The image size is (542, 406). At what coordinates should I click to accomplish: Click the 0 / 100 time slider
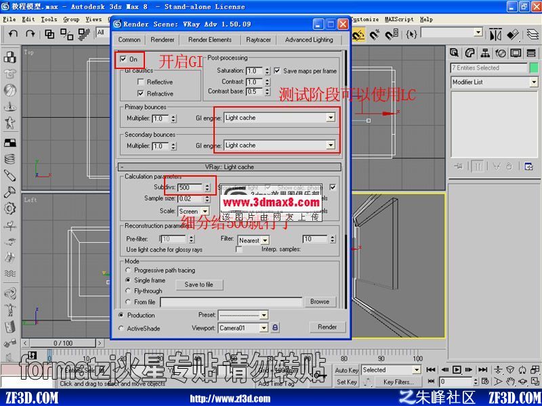(x=63, y=343)
